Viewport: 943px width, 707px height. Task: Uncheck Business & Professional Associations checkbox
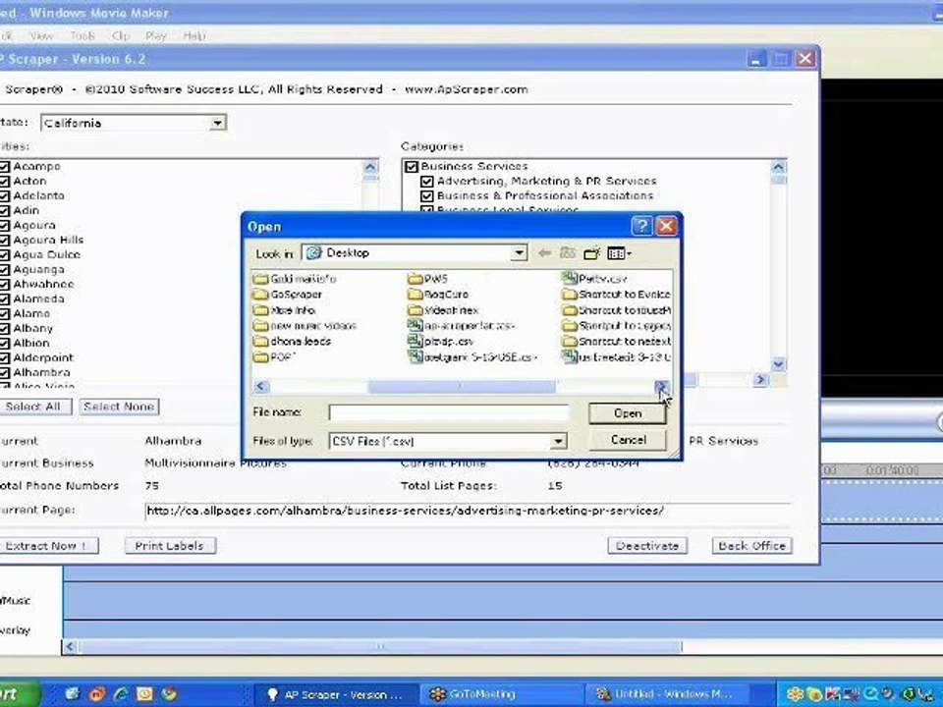click(427, 196)
